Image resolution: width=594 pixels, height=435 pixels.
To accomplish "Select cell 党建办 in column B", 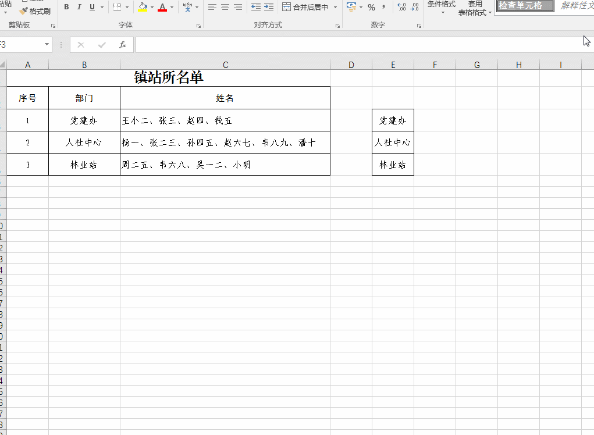I will (x=84, y=120).
